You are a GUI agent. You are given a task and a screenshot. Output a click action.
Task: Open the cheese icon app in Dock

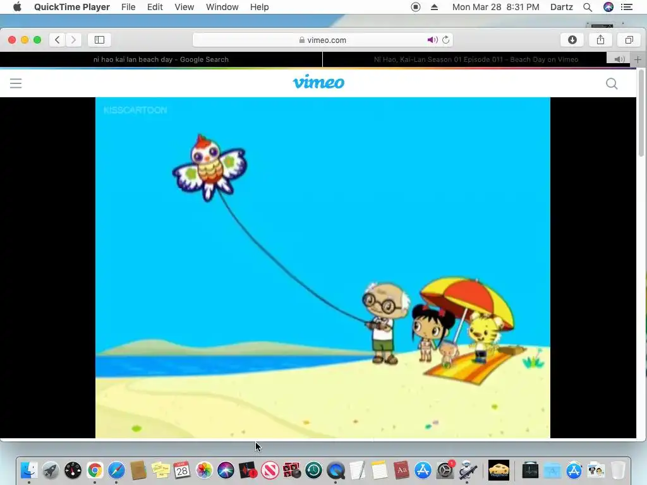click(x=499, y=470)
